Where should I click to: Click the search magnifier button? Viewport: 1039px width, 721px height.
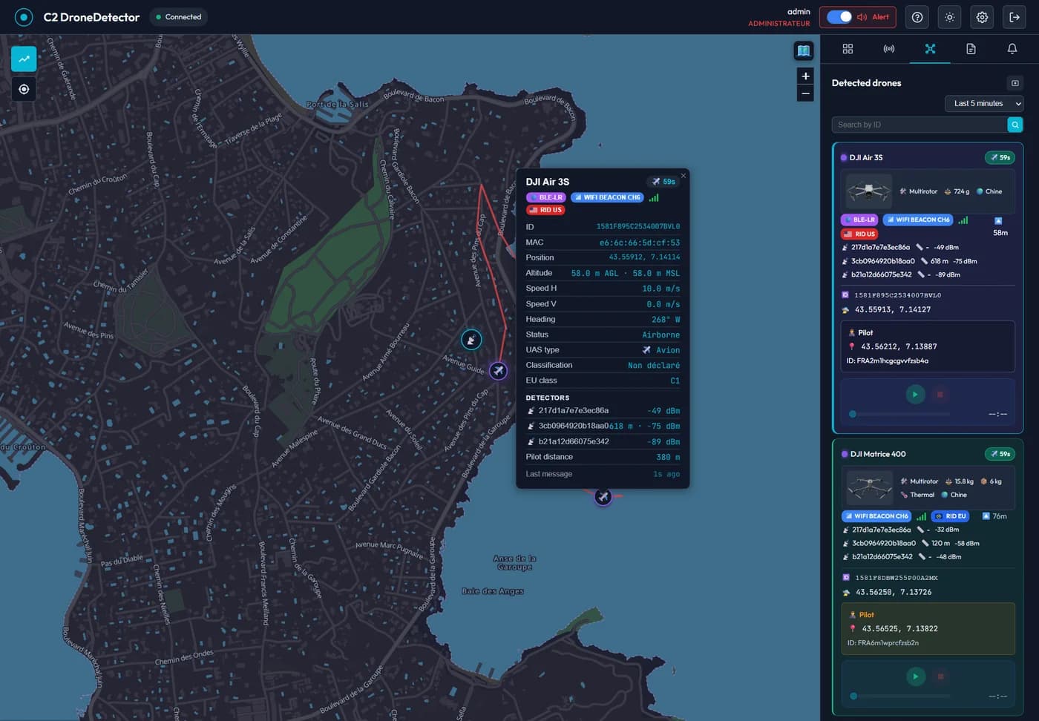coord(1015,125)
